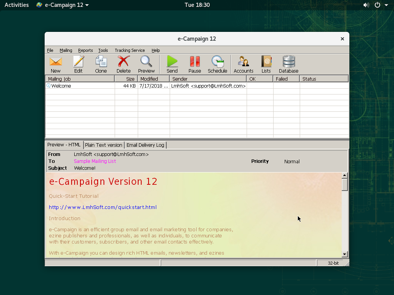
Task: Open the e-Campaign 12 app menu in top bar
Action: tap(63, 5)
